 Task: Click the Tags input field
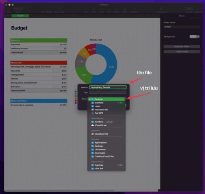tap(108, 93)
